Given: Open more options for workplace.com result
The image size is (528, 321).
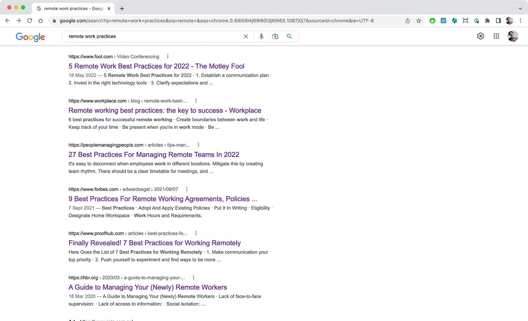Looking at the screenshot, I should click(x=196, y=101).
